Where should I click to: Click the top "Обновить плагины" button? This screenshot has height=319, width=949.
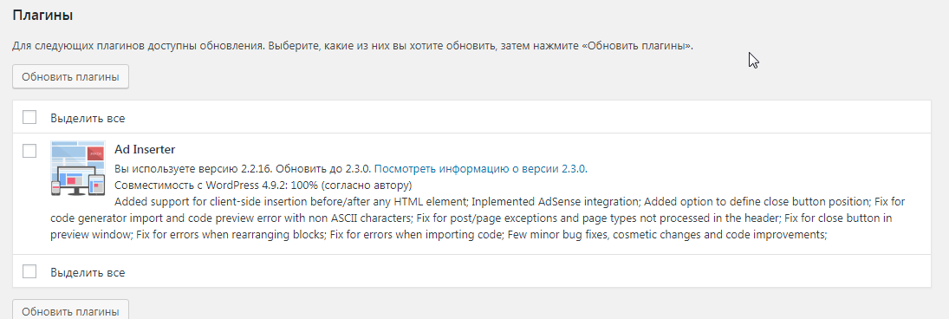point(70,77)
